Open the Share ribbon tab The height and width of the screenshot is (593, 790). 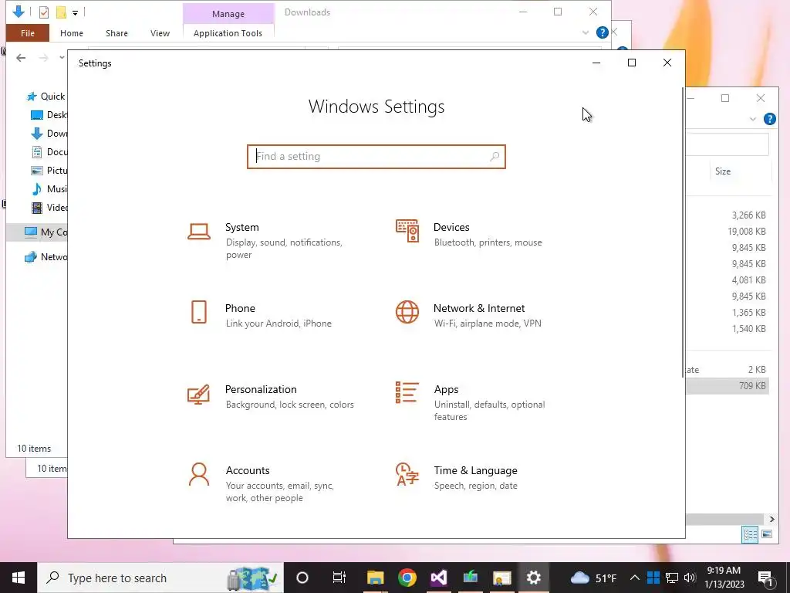click(x=117, y=33)
